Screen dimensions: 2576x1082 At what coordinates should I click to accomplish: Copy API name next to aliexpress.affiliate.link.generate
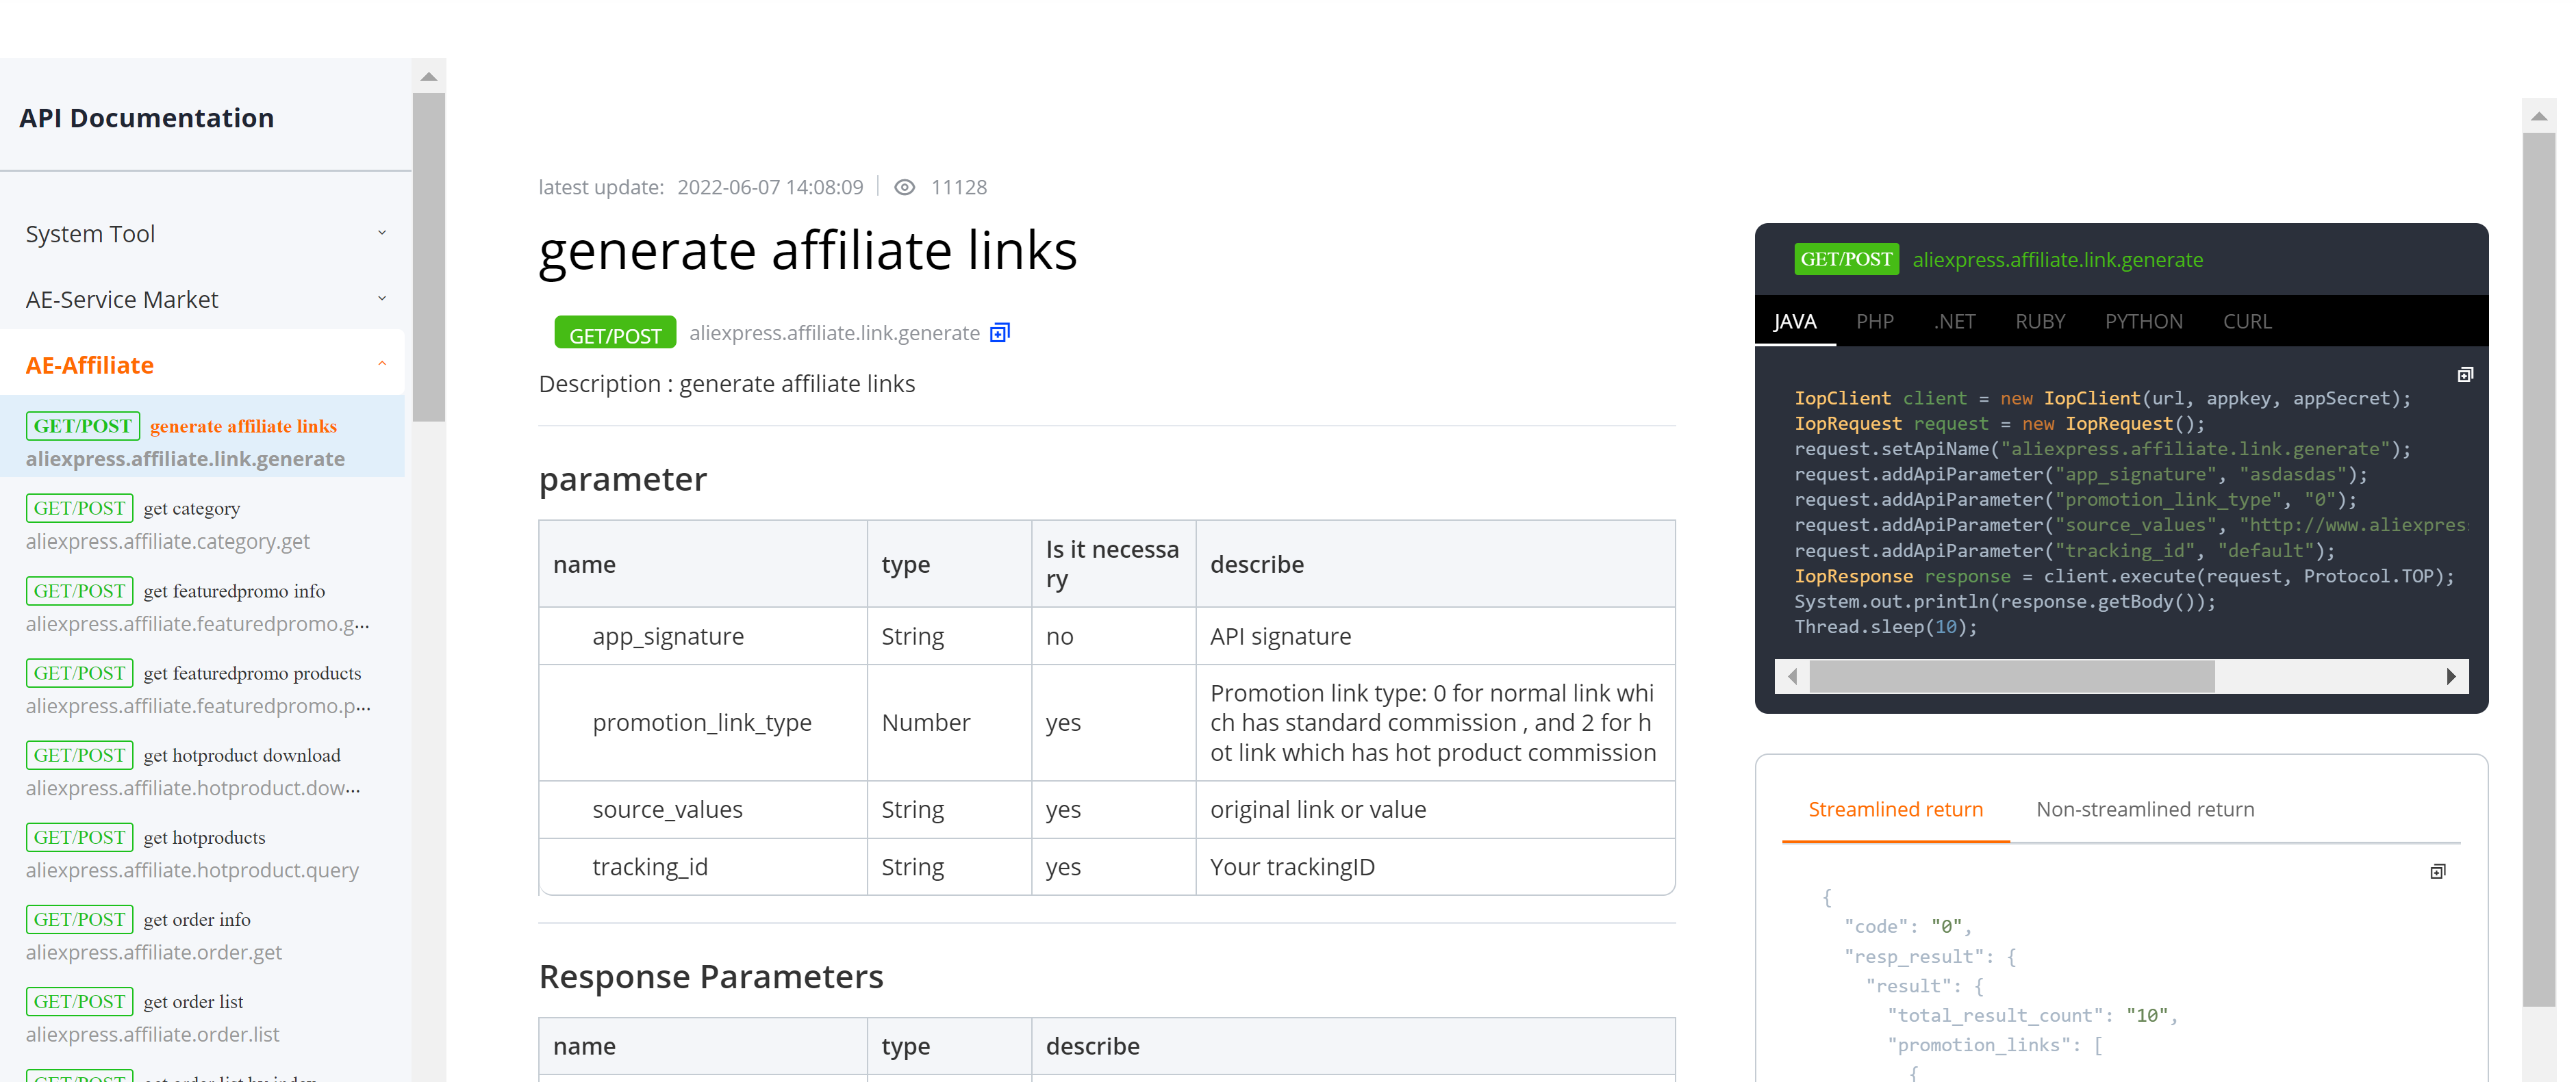coord(999,333)
